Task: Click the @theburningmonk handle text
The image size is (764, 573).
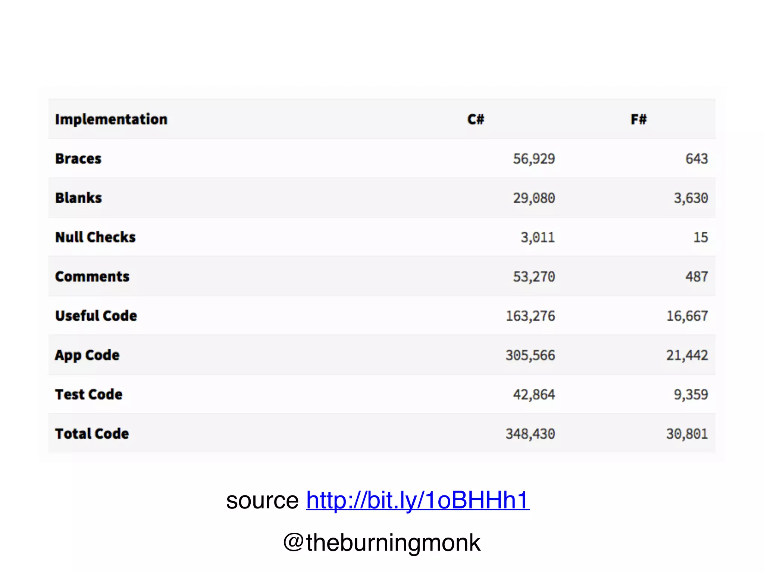Action: pos(382,543)
